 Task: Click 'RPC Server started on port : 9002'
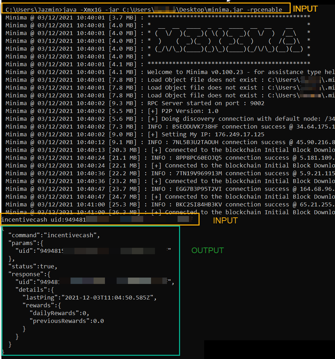206,103
